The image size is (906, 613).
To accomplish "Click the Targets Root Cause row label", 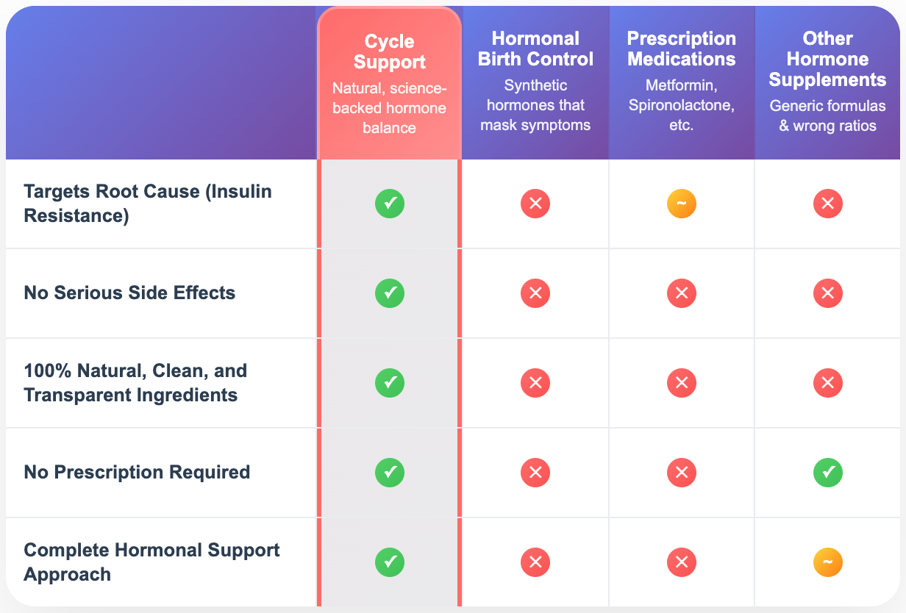I will [148, 204].
